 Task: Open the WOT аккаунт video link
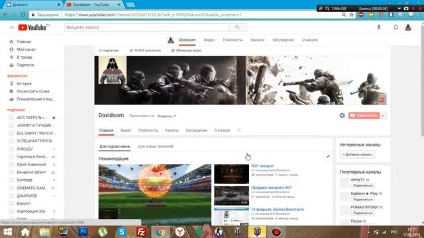click(262, 166)
